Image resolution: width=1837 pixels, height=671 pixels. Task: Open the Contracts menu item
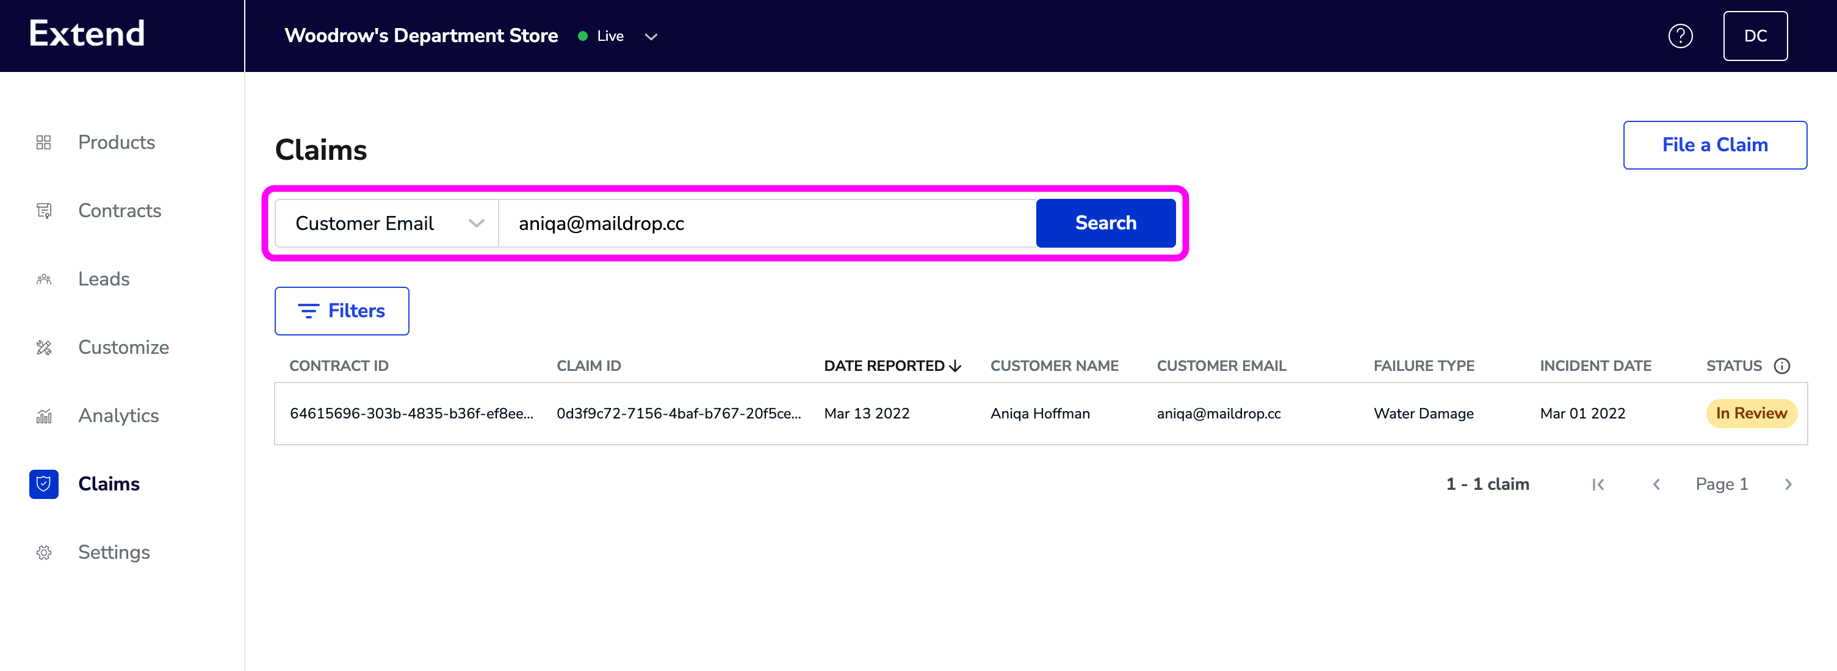tap(120, 211)
